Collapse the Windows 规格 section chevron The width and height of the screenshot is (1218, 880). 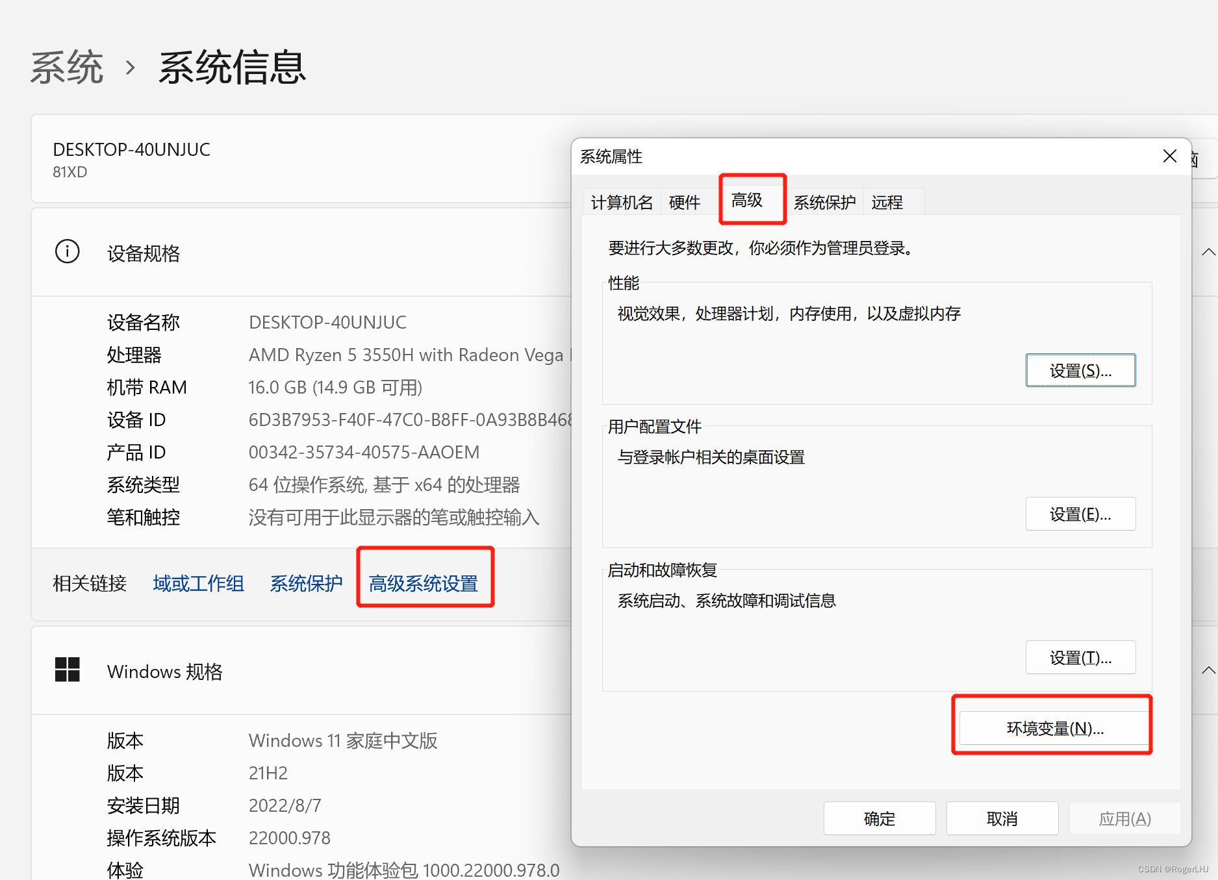(x=1208, y=670)
